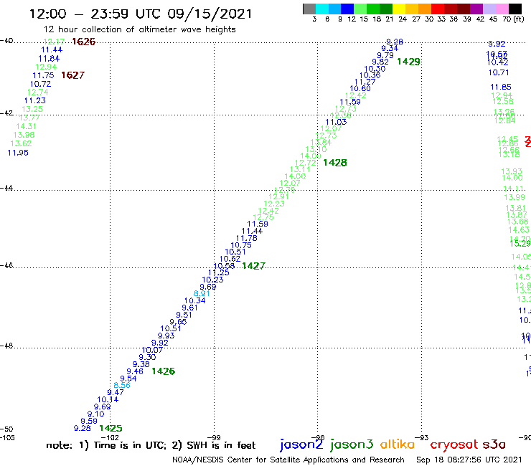Click the time label 1425
Screen dimensions: 531x466
pos(111,429)
